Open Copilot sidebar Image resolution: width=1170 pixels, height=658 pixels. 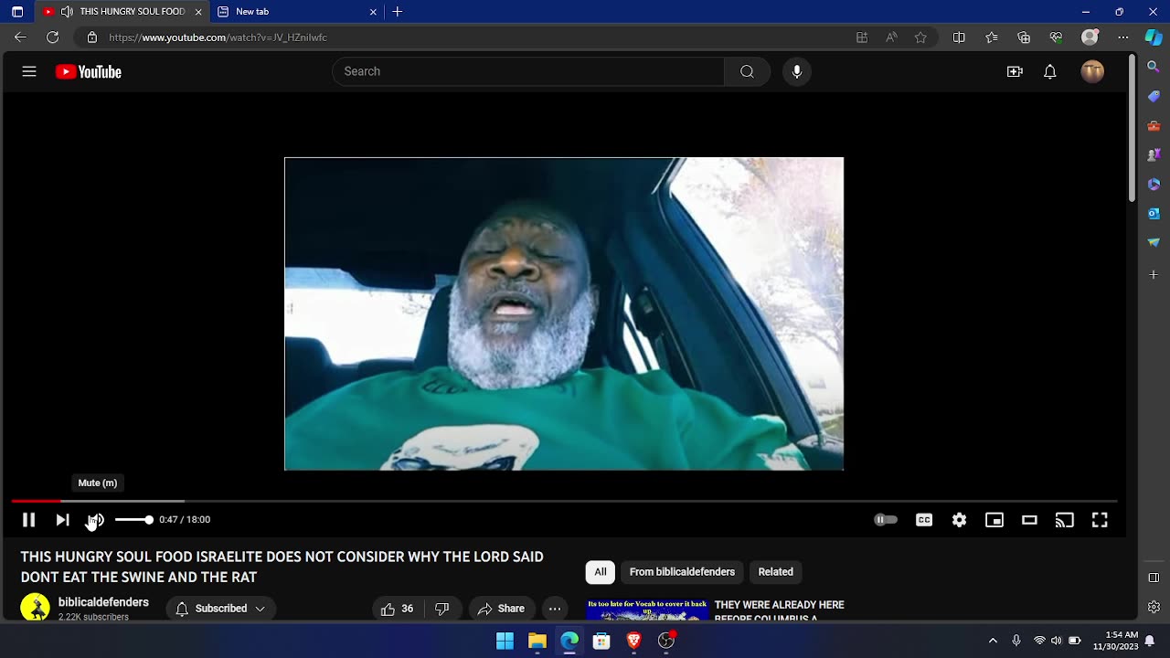1154,37
